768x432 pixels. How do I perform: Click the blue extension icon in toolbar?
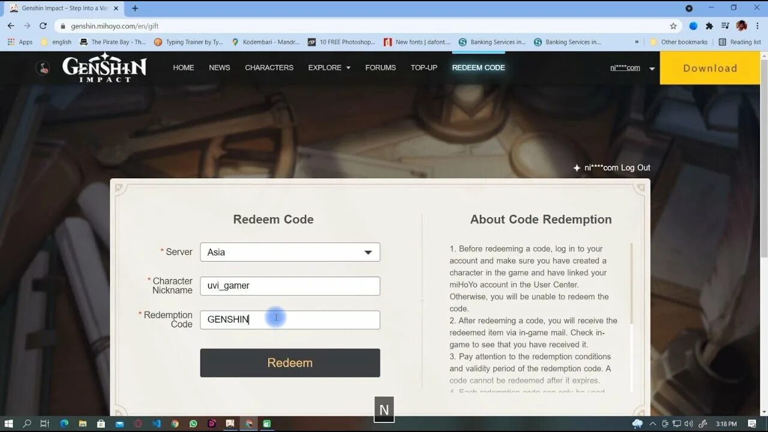pos(693,26)
